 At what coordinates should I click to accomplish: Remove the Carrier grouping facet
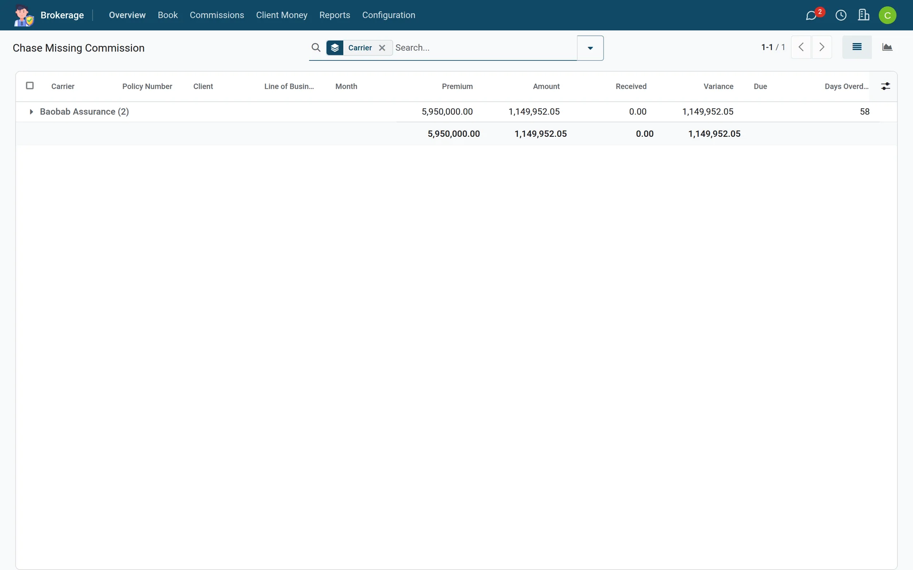point(382,47)
